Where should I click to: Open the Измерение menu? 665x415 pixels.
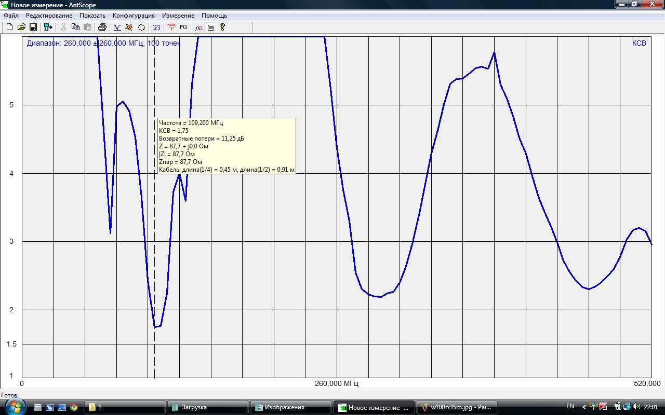pyautogui.click(x=178, y=16)
